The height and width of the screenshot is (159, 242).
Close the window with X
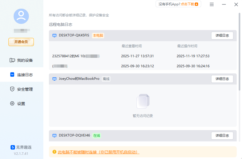pos(236,4)
